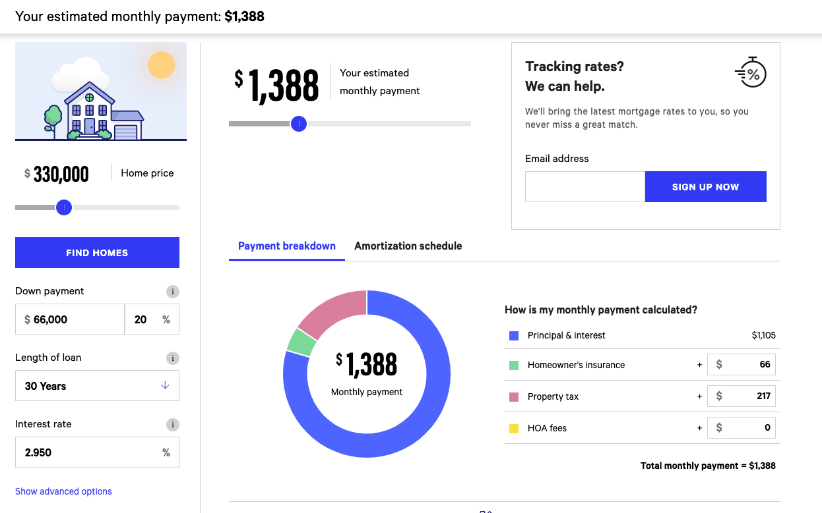Viewport: 822px width, 513px height.
Task: Switch to the Amortization schedule tab
Action: (x=408, y=246)
